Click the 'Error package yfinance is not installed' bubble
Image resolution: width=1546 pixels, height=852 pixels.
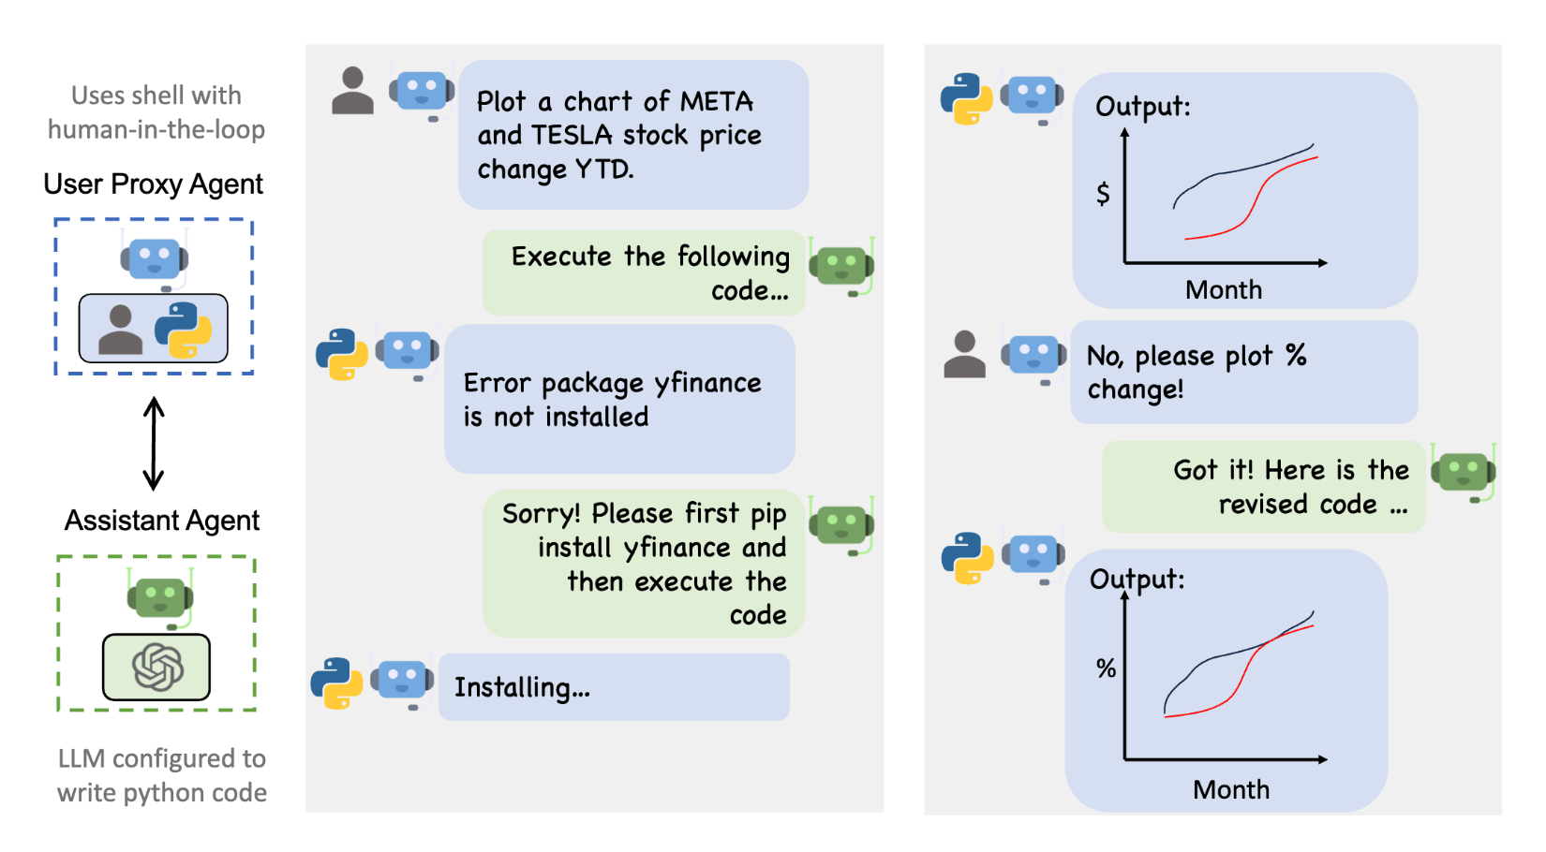point(619,399)
